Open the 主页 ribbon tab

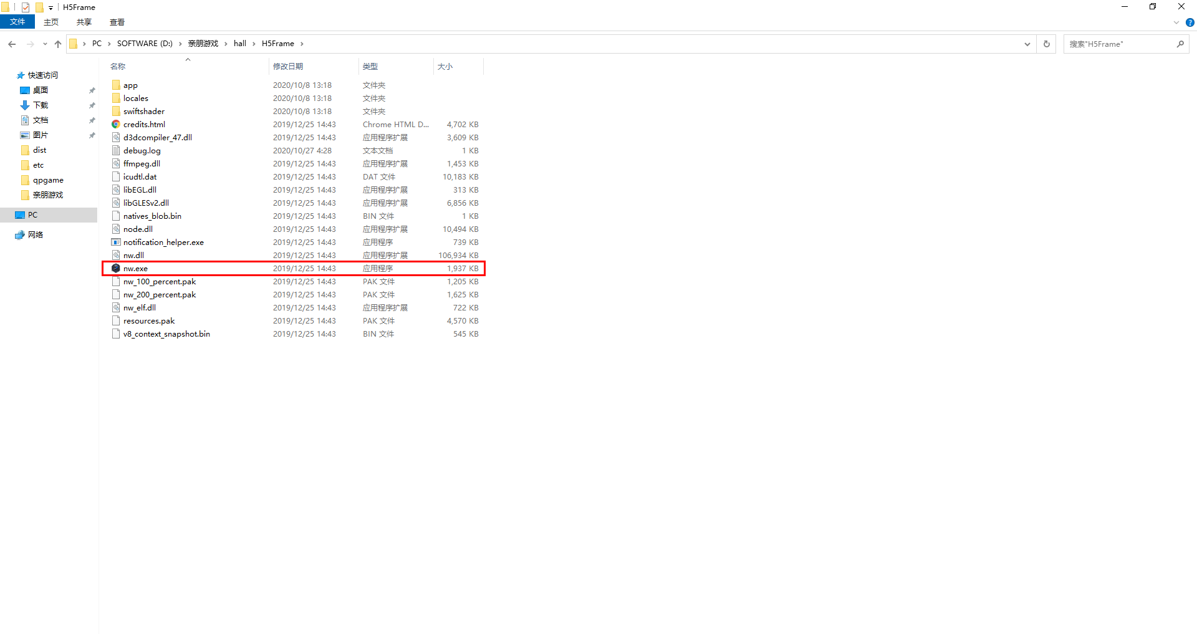(51, 22)
